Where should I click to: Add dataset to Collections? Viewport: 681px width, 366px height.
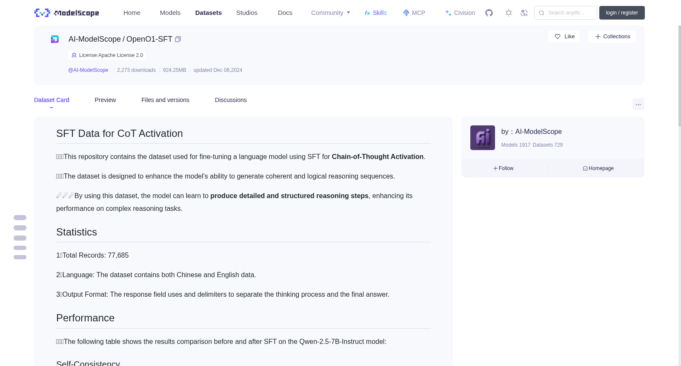coord(612,37)
